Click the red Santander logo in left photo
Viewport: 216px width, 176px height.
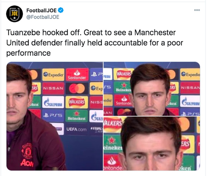click(x=77, y=75)
